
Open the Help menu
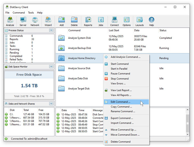[40, 13]
